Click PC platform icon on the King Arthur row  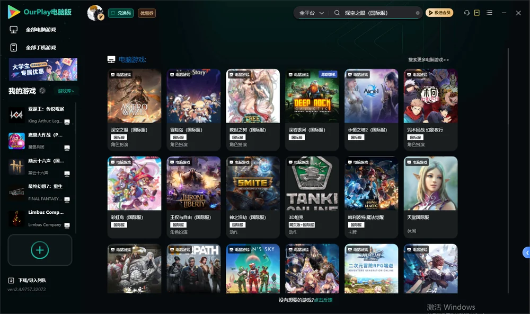(67, 122)
